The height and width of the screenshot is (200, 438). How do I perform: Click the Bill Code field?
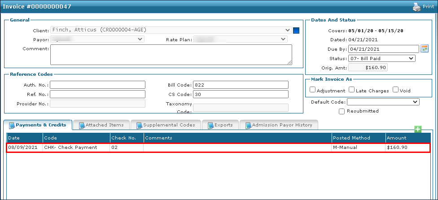click(x=241, y=85)
